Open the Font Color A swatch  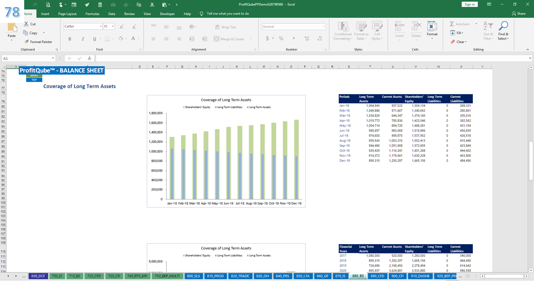click(x=133, y=39)
